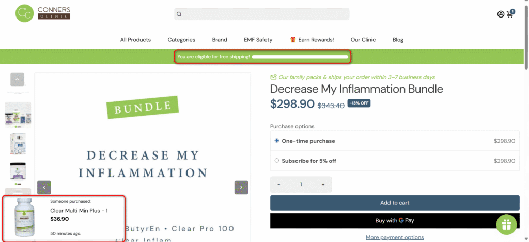Click More payment options link
Viewport: 529px width, 242px height.
pyautogui.click(x=395, y=237)
